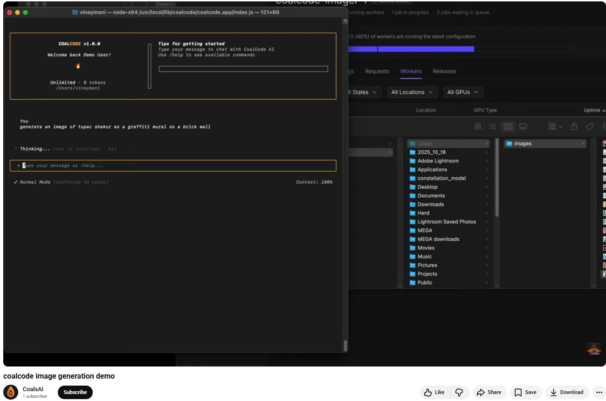Click the terminal message input field
This screenshot has height=401, width=606.
pos(173,166)
